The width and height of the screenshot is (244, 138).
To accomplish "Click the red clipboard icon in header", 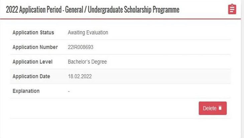I will pos(232,9).
